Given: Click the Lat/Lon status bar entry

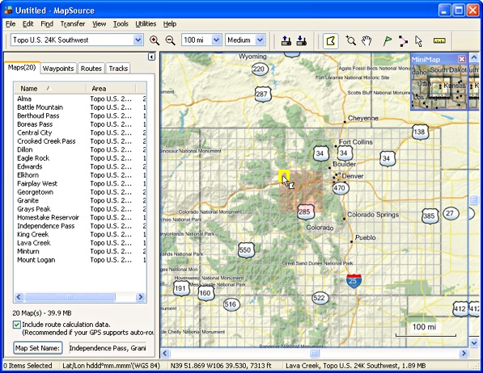Looking at the screenshot, I should pyautogui.click(x=111, y=366).
